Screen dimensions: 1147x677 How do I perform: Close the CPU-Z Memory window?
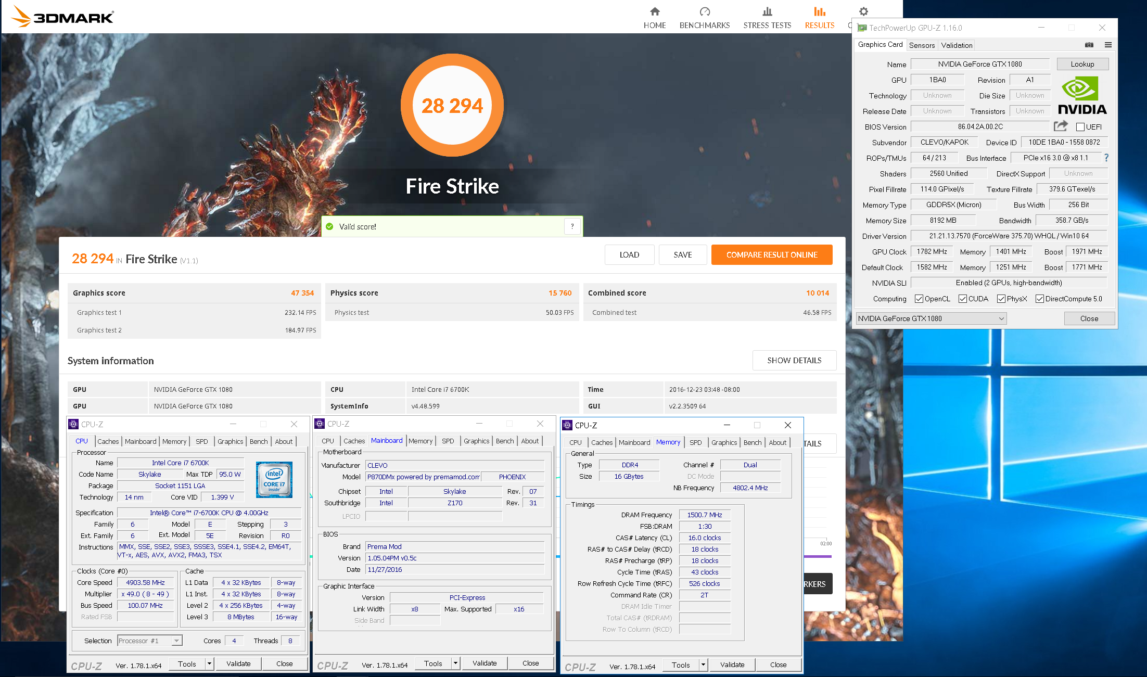click(787, 425)
